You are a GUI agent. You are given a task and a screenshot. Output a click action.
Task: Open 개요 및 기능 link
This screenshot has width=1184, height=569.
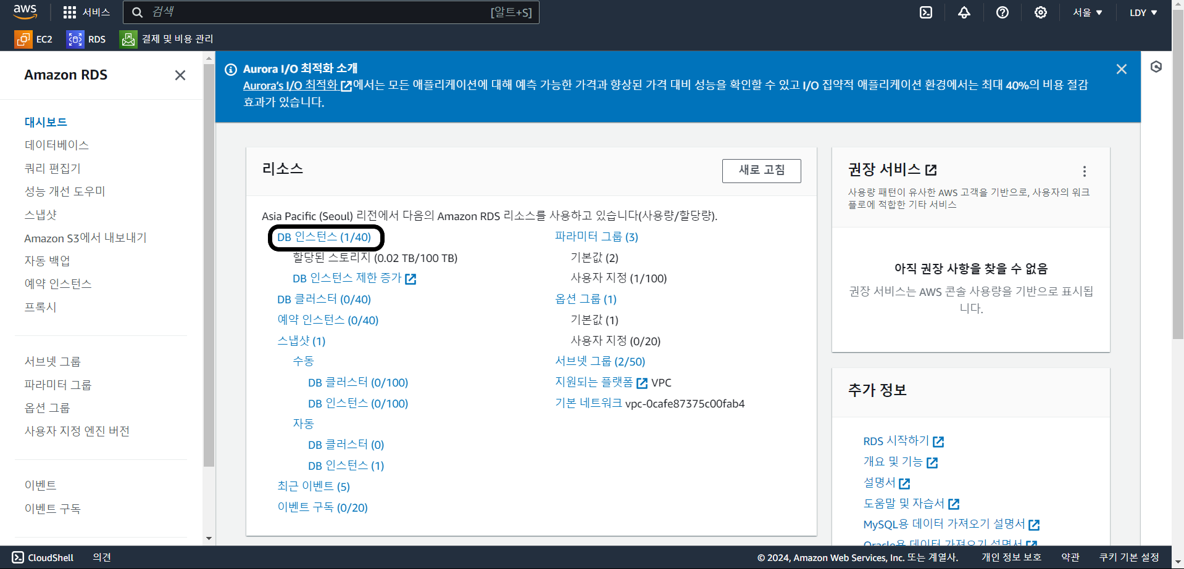pos(900,462)
